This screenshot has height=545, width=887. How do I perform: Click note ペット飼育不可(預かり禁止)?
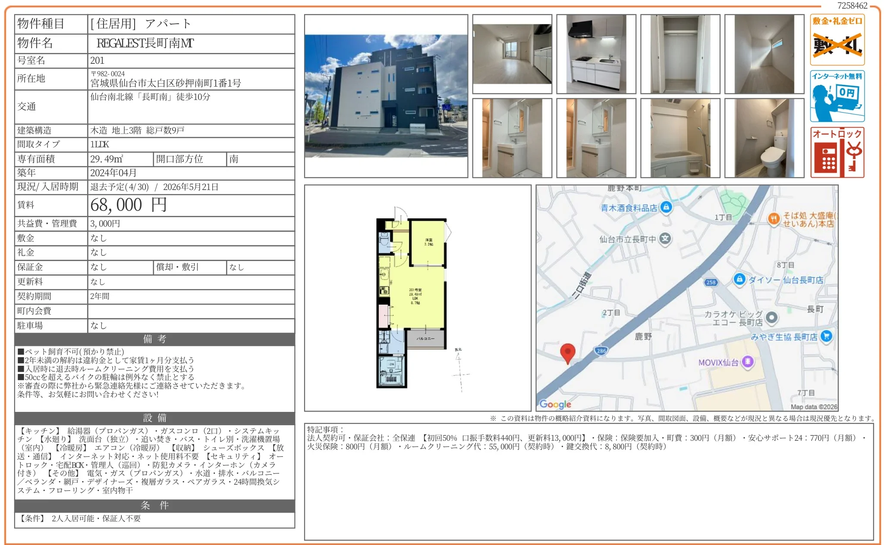(71, 352)
